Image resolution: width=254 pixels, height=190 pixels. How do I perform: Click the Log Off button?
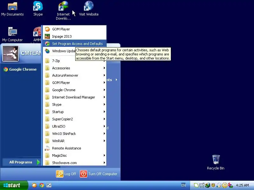point(66,174)
